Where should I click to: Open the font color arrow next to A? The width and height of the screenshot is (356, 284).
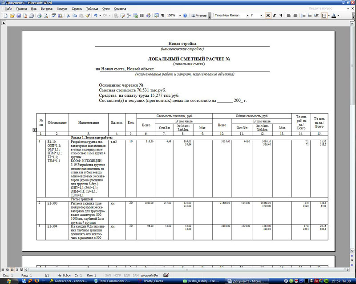coord(339,16)
